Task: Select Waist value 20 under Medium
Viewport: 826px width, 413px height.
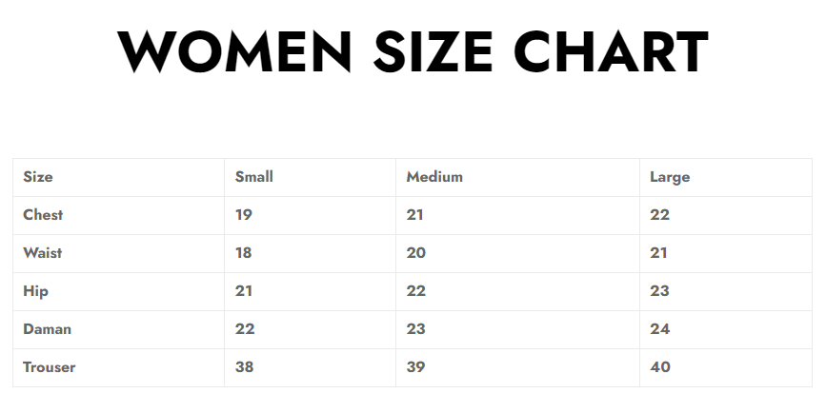Action: point(415,253)
